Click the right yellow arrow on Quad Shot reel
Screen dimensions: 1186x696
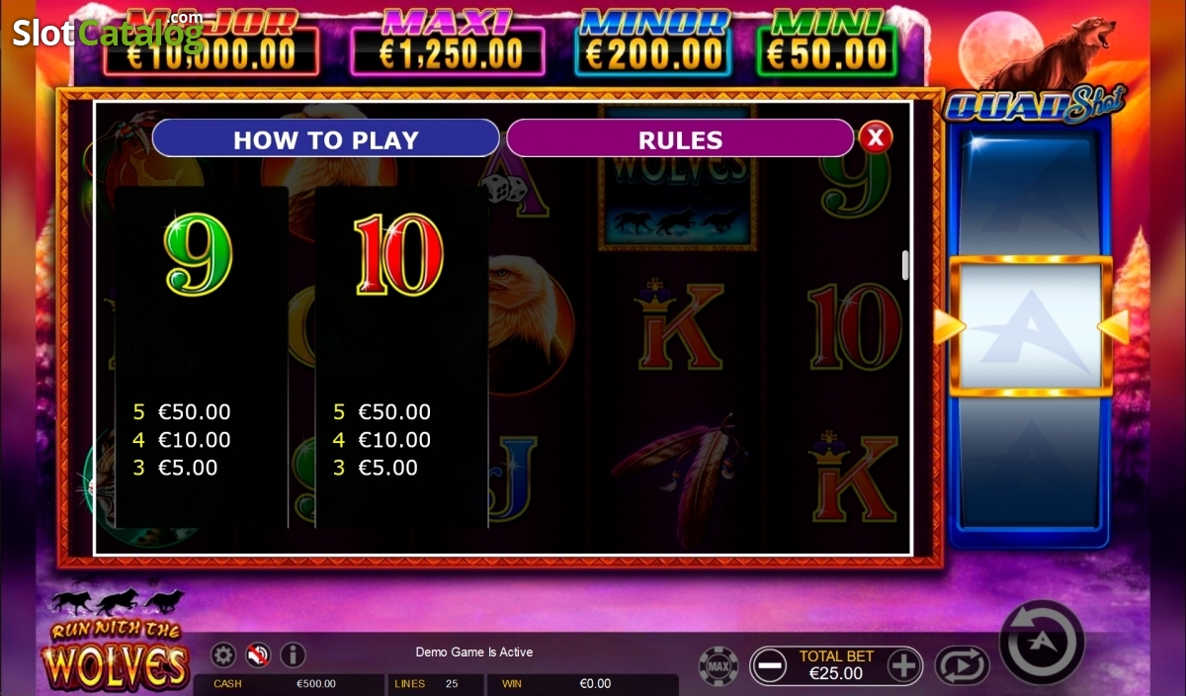[1113, 326]
